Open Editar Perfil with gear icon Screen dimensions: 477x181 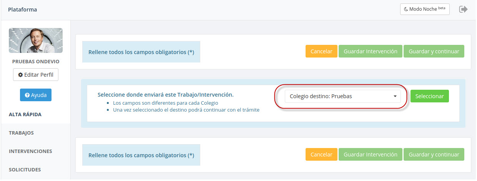[36, 75]
